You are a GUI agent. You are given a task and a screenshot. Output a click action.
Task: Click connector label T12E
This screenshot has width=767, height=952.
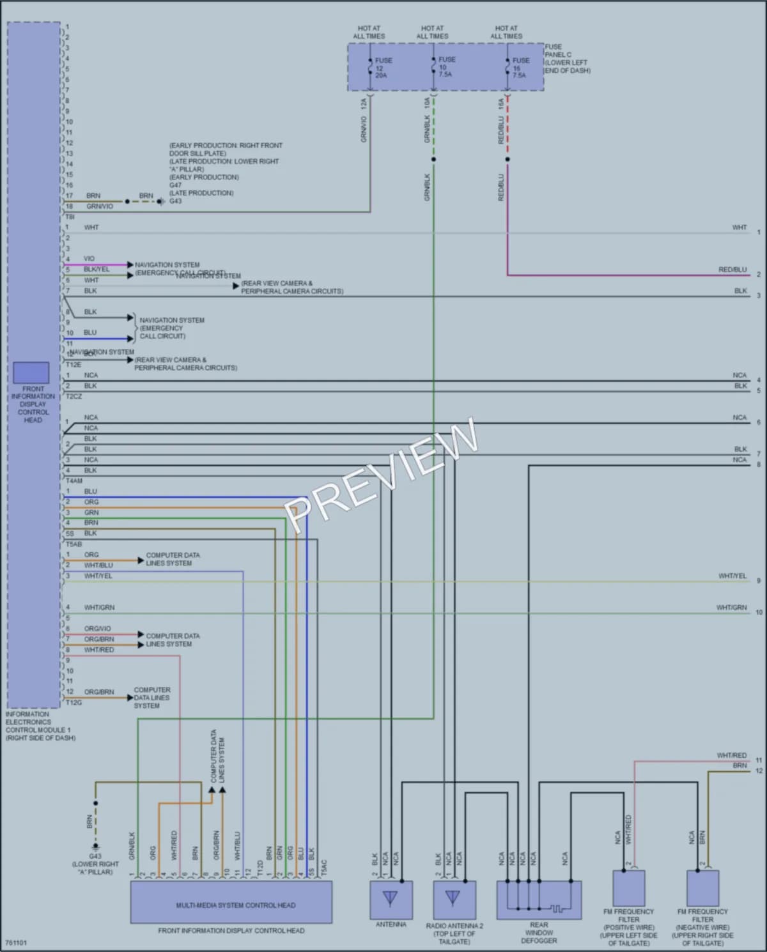click(74, 365)
